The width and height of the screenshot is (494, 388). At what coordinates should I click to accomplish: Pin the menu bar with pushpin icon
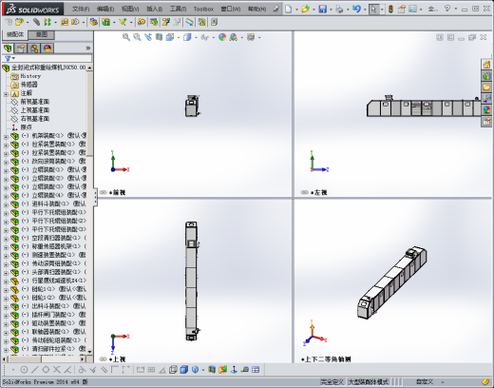click(276, 10)
